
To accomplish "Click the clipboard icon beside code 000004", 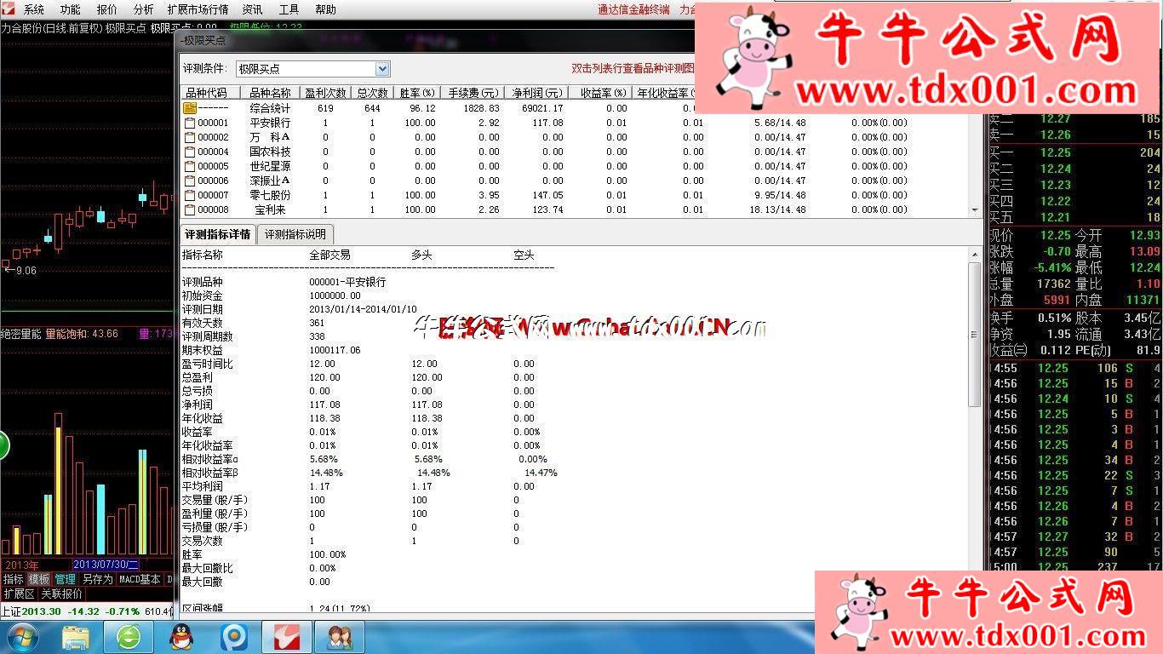I will (190, 152).
